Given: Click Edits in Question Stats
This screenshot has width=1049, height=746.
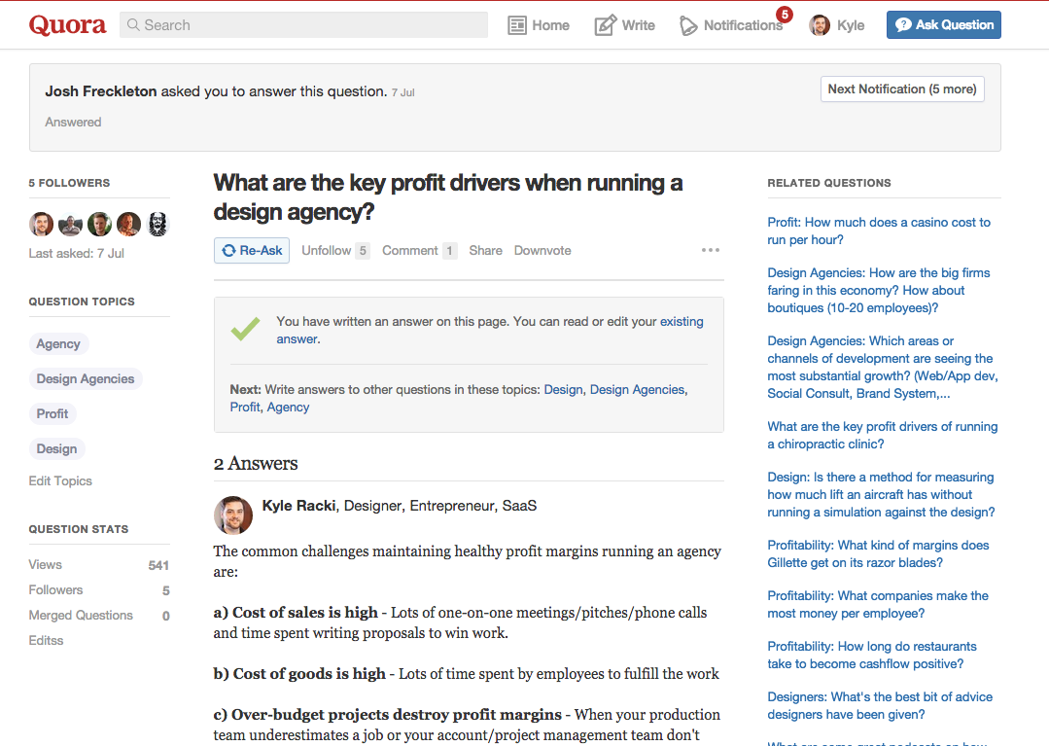Looking at the screenshot, I should point(46,640).
